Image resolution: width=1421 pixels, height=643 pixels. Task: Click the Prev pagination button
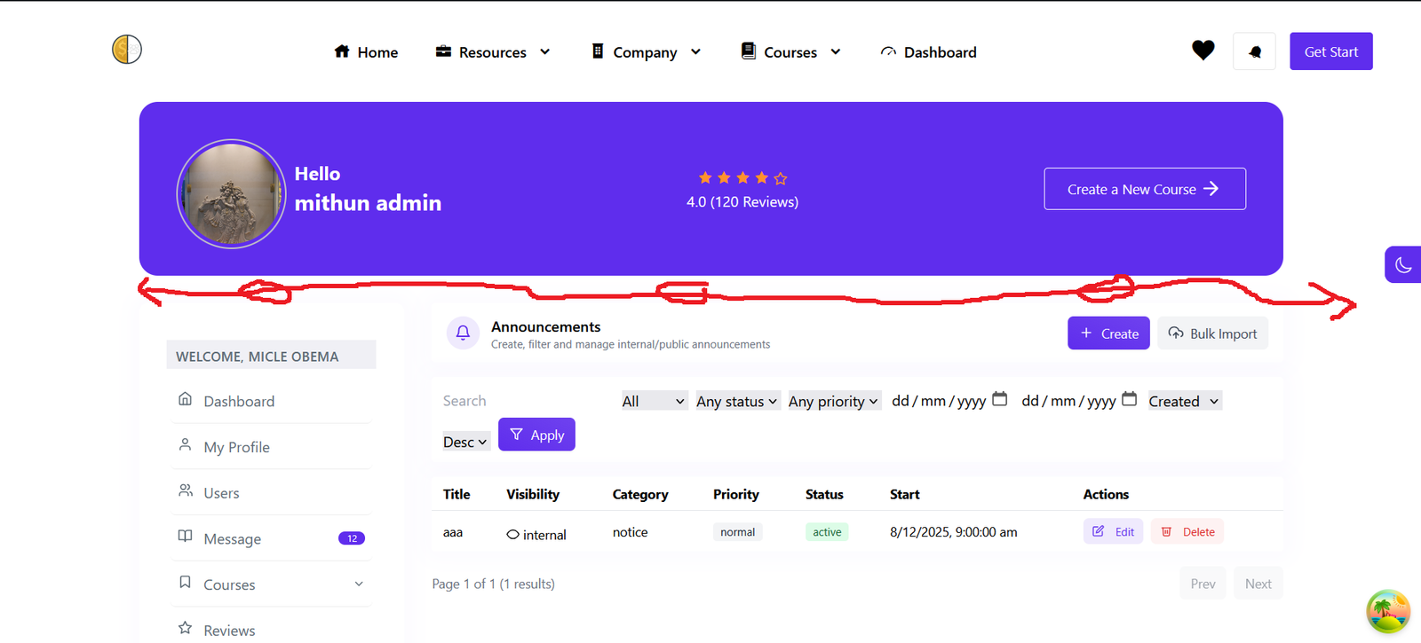click(x=1203, y=584)
